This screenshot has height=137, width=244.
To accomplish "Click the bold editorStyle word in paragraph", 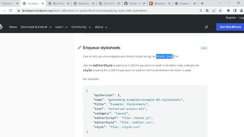I will click(103, 65).
